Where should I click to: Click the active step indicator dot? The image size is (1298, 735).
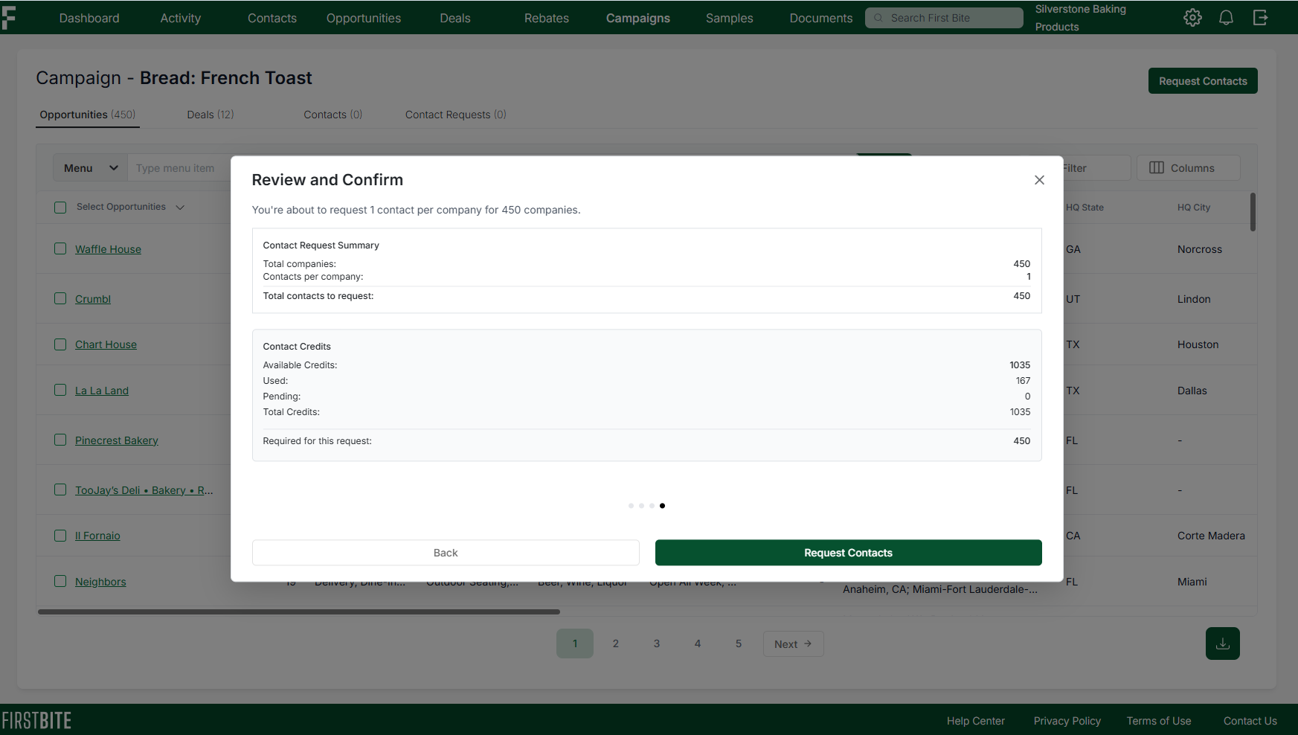click(x=662, y=506)
